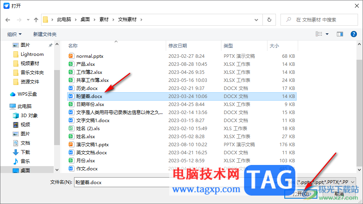Refresh the current folder listing
Viewport: 363px width, 204px height.
(x=269, y=20)
